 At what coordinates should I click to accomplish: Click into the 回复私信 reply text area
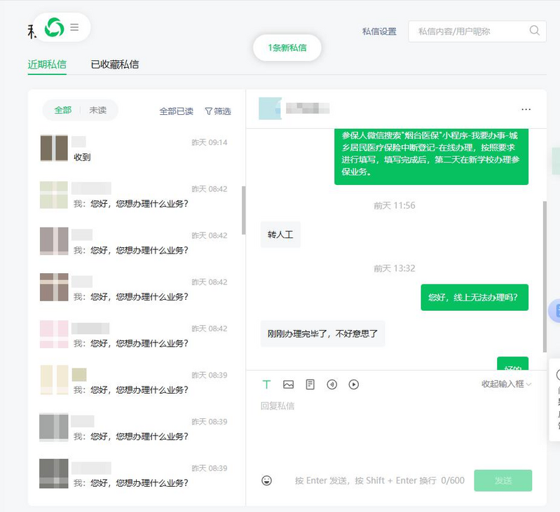[396, 431]
